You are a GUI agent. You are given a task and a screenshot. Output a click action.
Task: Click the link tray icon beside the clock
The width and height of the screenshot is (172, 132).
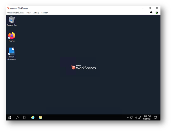(x=140, y=118)
